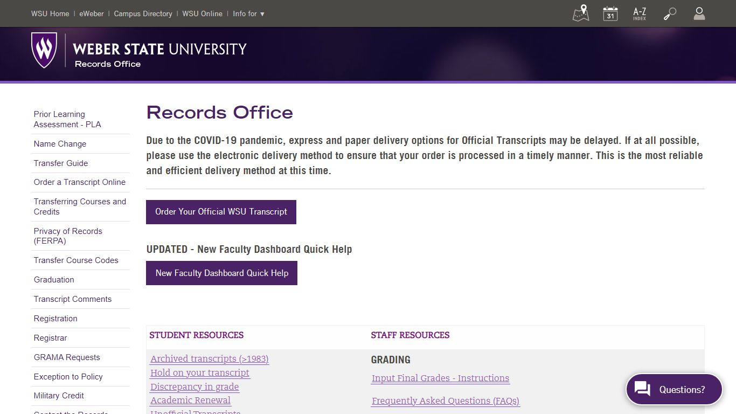Click UPDATED - New Faculty Dashboard heading

click(x=249, y=249)
